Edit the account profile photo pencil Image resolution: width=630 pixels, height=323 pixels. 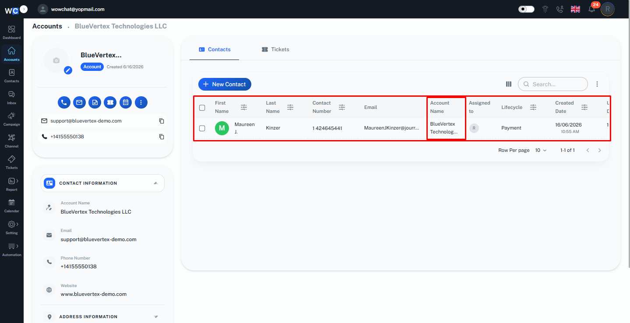[x=68, y=70]
